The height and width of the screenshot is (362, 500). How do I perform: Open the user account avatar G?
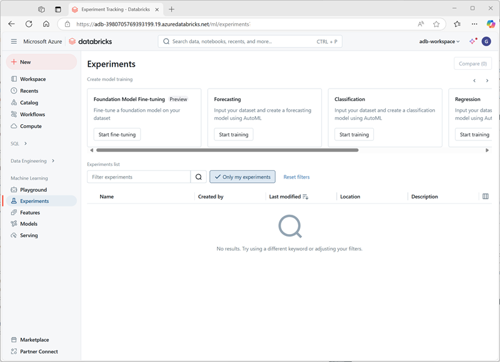click(x=486, y=41)
